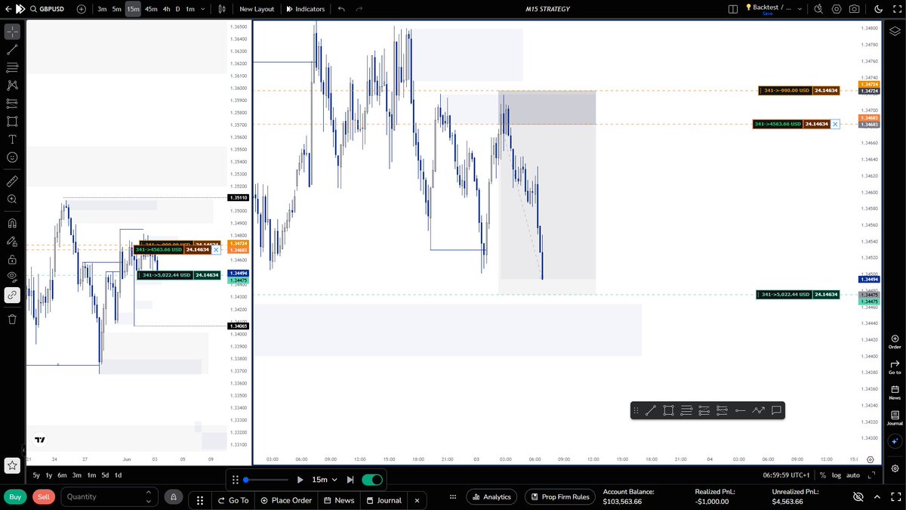Switch to the 3m timeframe
The image size is (906, 510).
(102, 9)
